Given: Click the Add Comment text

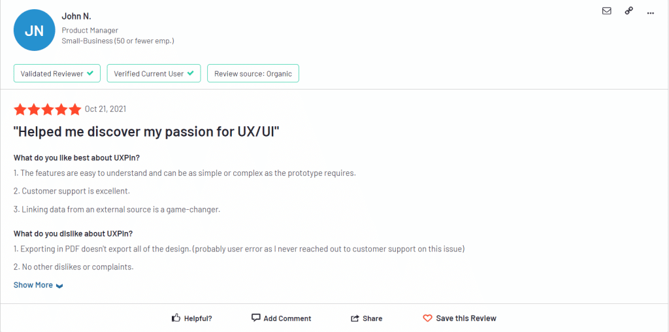Looking at the screenshot, I should tap(287, 318).
